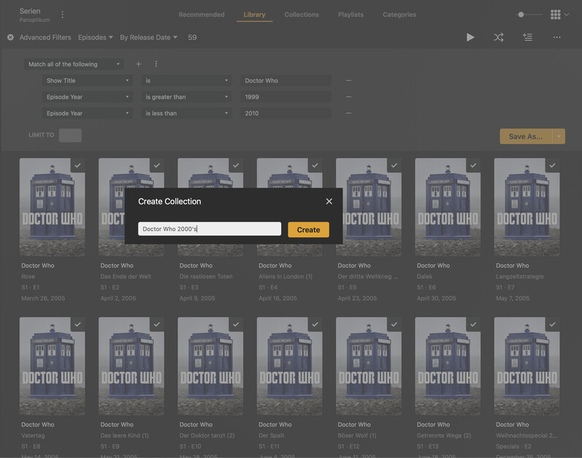Toggle selection of Das leere Kind (1)
The height and width of the screenshot is (458, 582).
click(157, 324)
